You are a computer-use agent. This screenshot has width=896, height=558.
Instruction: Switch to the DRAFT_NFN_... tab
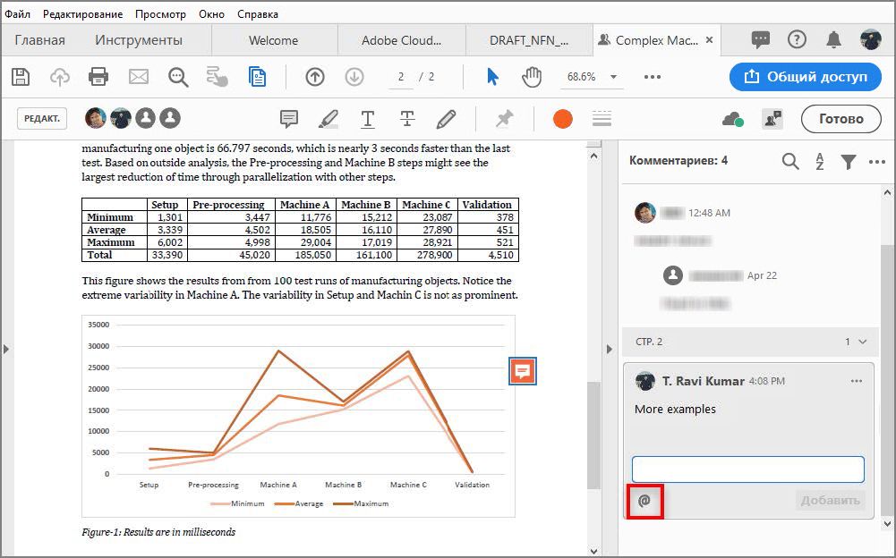click(529, 40)
